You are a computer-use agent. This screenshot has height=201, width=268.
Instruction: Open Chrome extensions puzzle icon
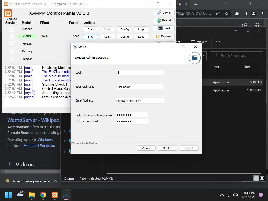(237, 14)
